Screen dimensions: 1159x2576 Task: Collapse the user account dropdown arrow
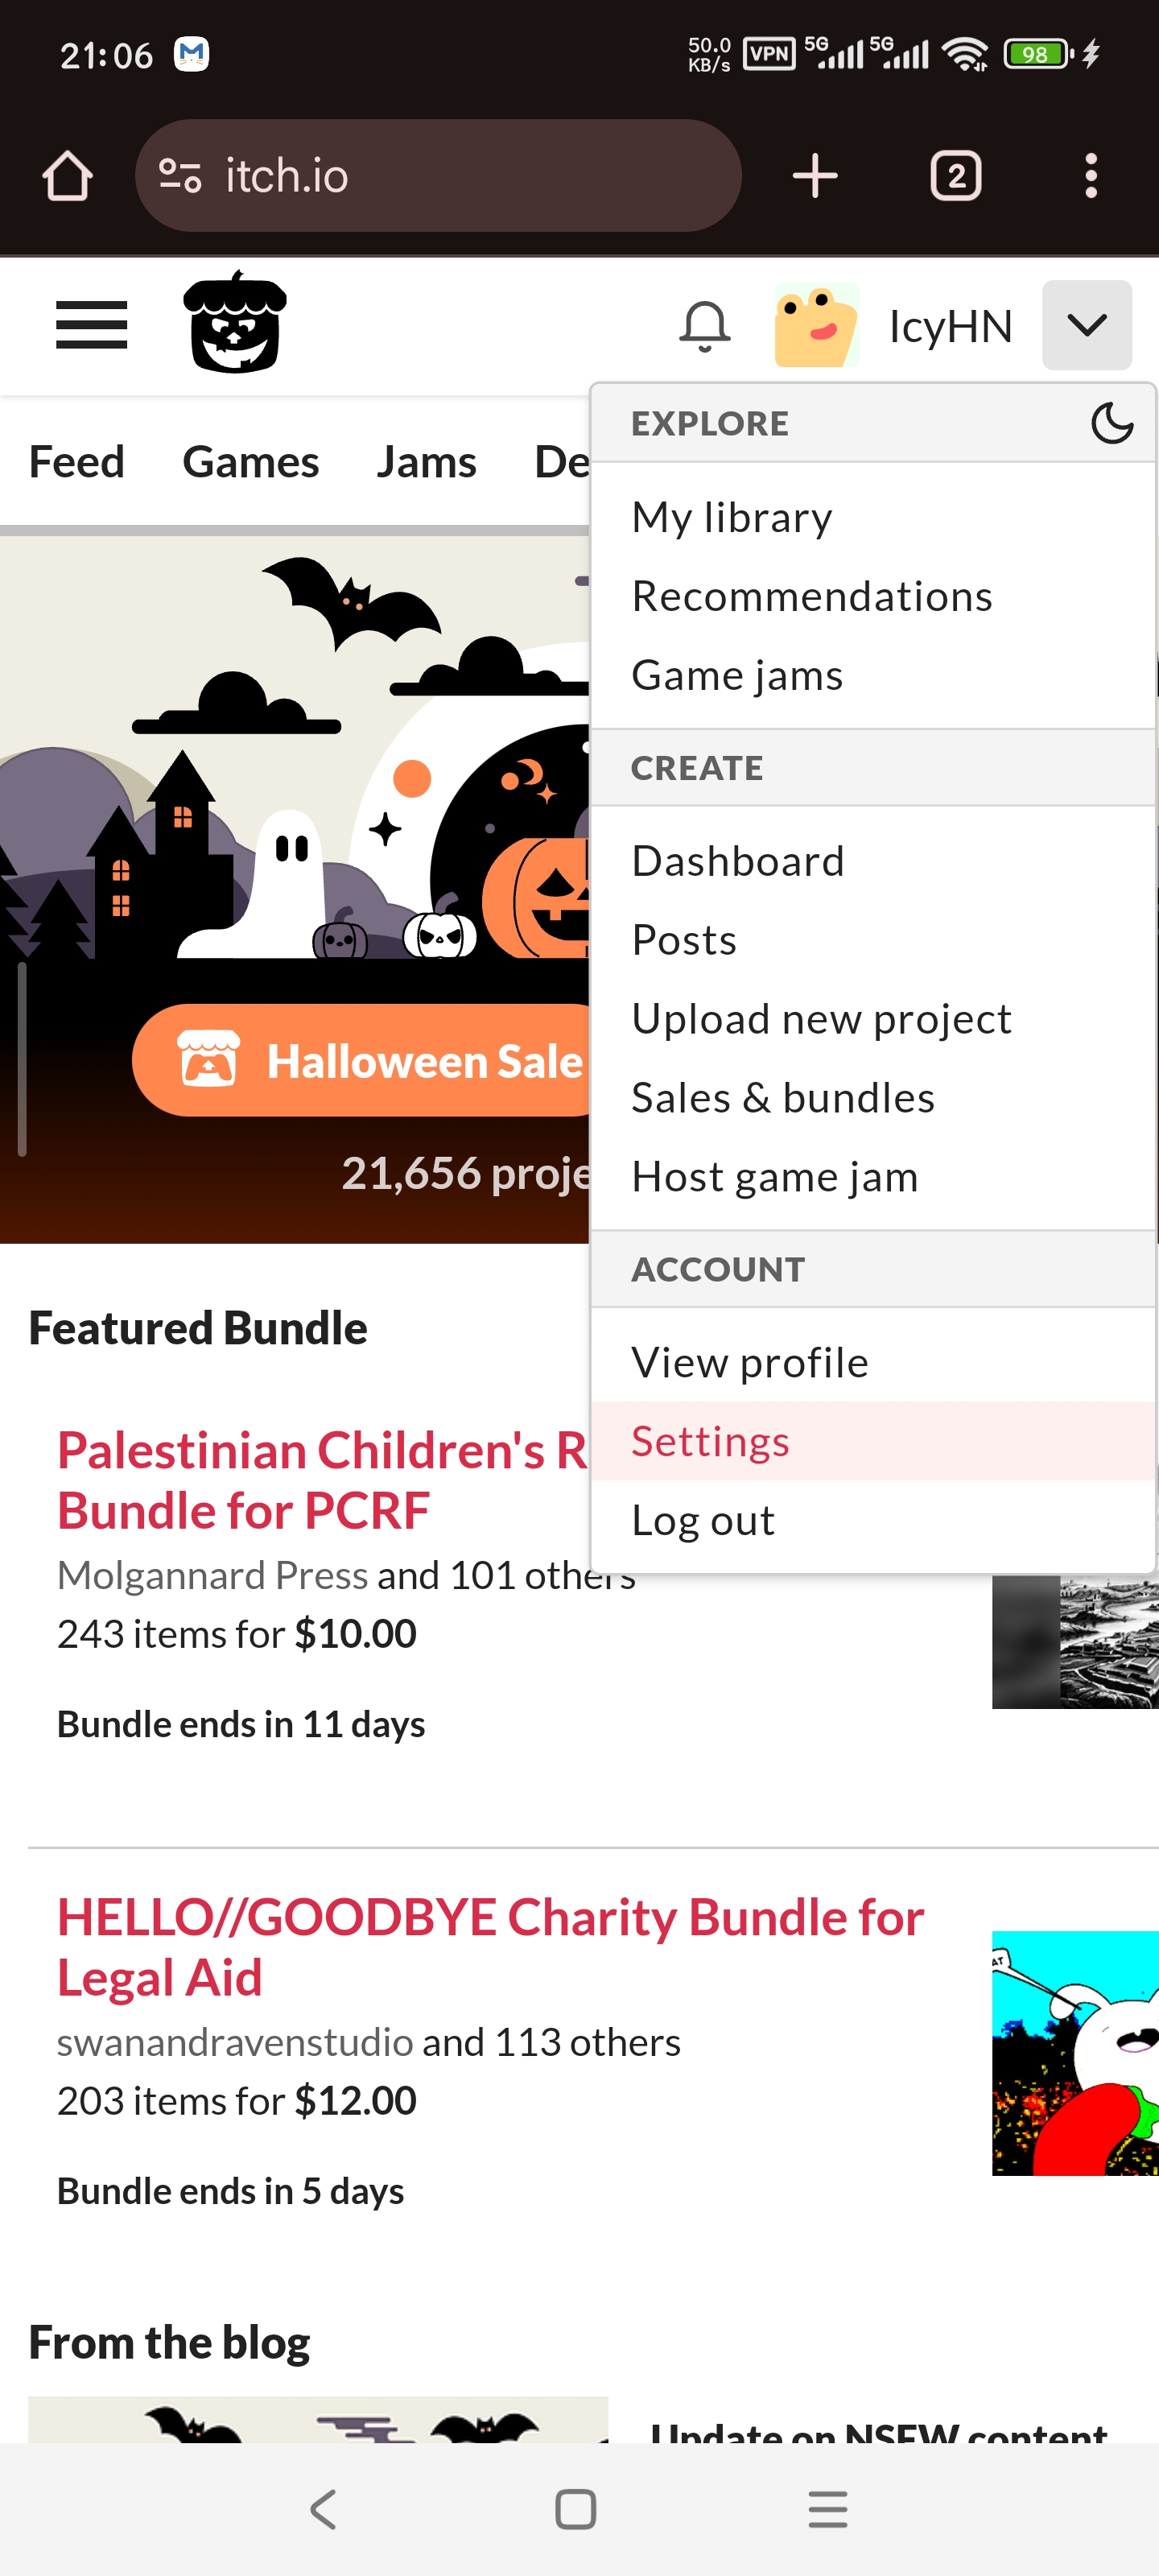(x=1086, y=325)
